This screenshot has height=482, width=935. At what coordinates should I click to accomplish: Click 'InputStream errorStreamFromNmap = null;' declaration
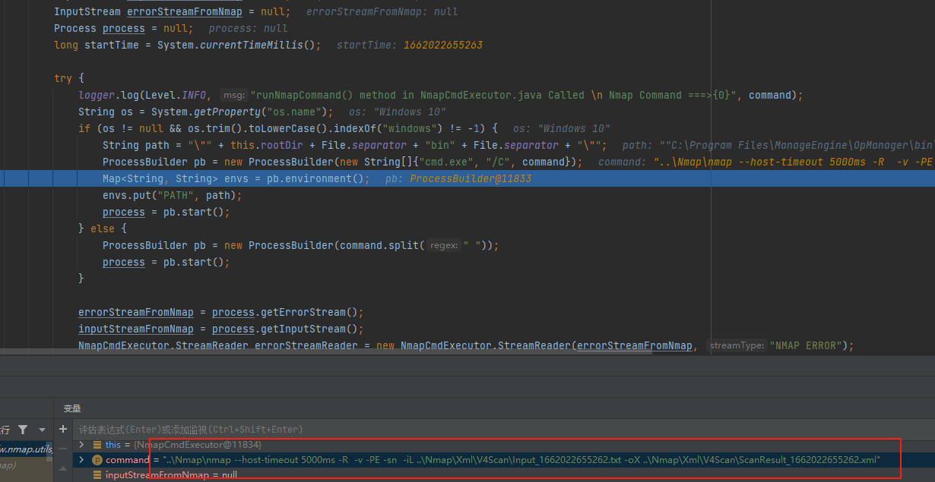click(x=172, y=11)
